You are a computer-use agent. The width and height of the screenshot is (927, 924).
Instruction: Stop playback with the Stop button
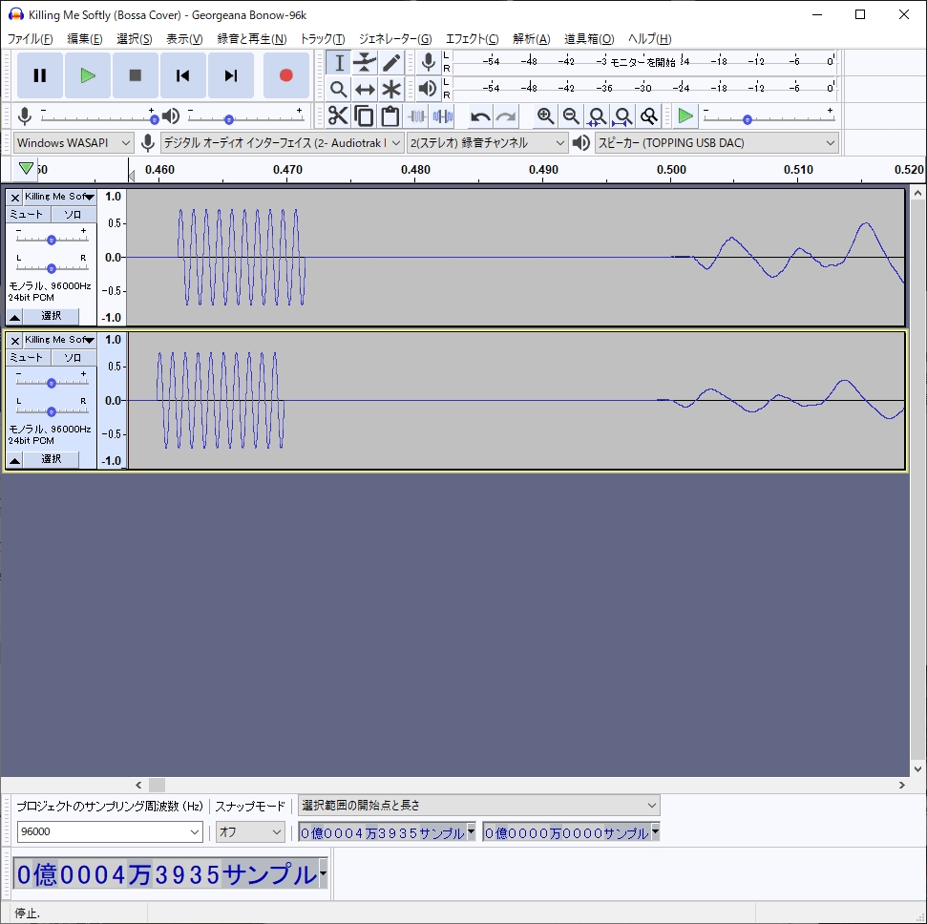[136, 75]
